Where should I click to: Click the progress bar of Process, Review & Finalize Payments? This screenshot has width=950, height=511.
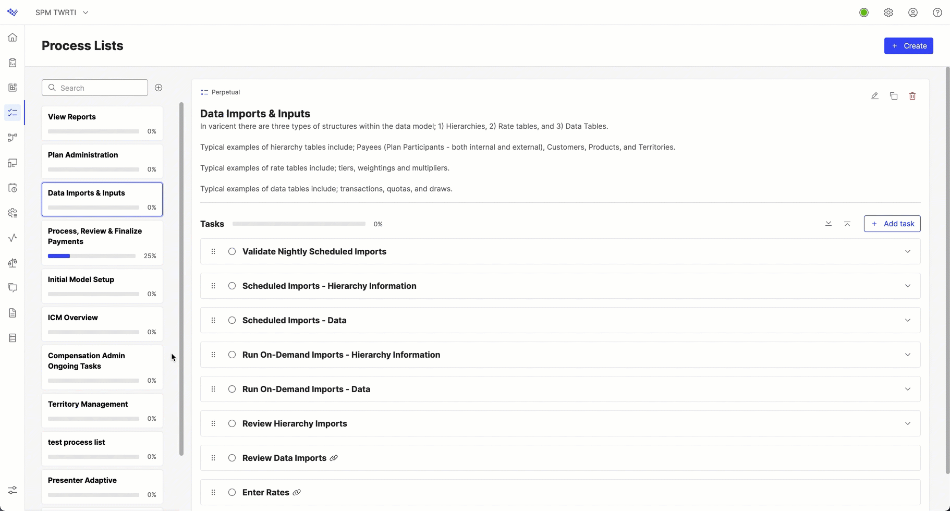click(91, 256)
